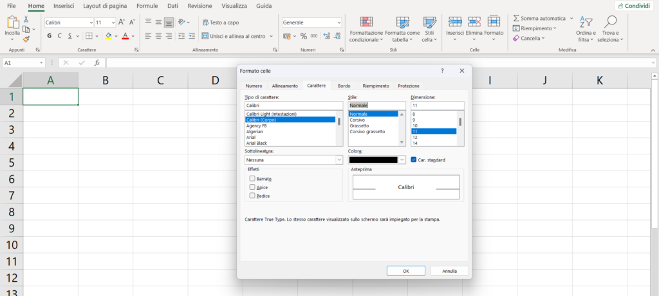Toggle bold with the G button
This screenshot has height=296, width=659.
[x=49, y=36]
